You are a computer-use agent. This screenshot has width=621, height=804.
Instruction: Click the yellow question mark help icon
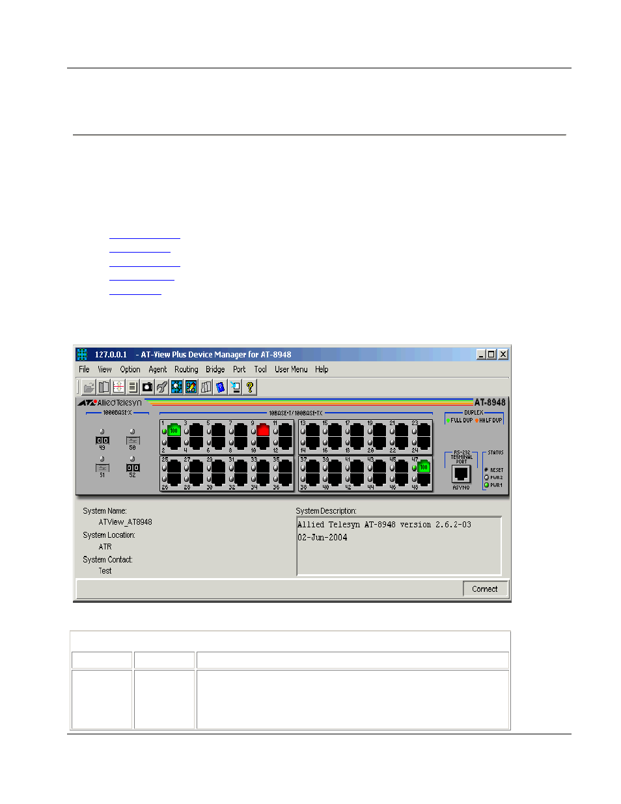coord(250,387)
